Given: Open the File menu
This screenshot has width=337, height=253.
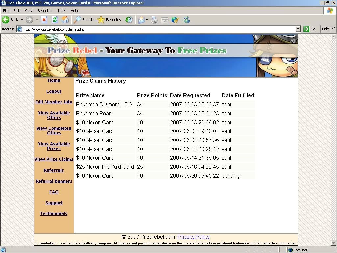Looking at the screenshot, I should pos(6,11).
